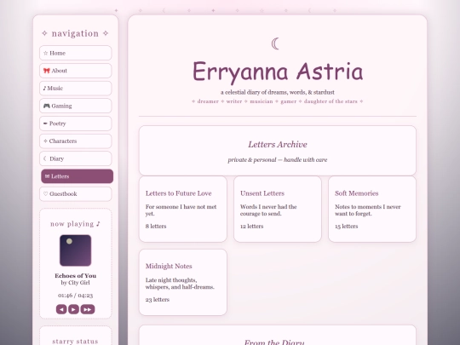Click the active Letters nav item
The width and height of the screenshot is (460, 345).
point(78,176)
